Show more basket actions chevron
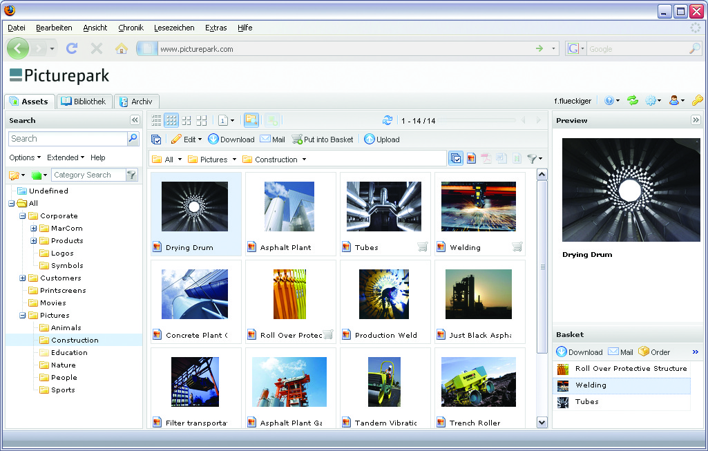 coord(696,352)
